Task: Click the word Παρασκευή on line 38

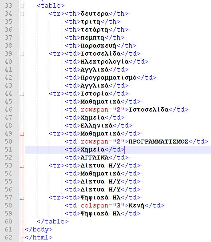Action: pyautogui.click(x=99, y=46)
